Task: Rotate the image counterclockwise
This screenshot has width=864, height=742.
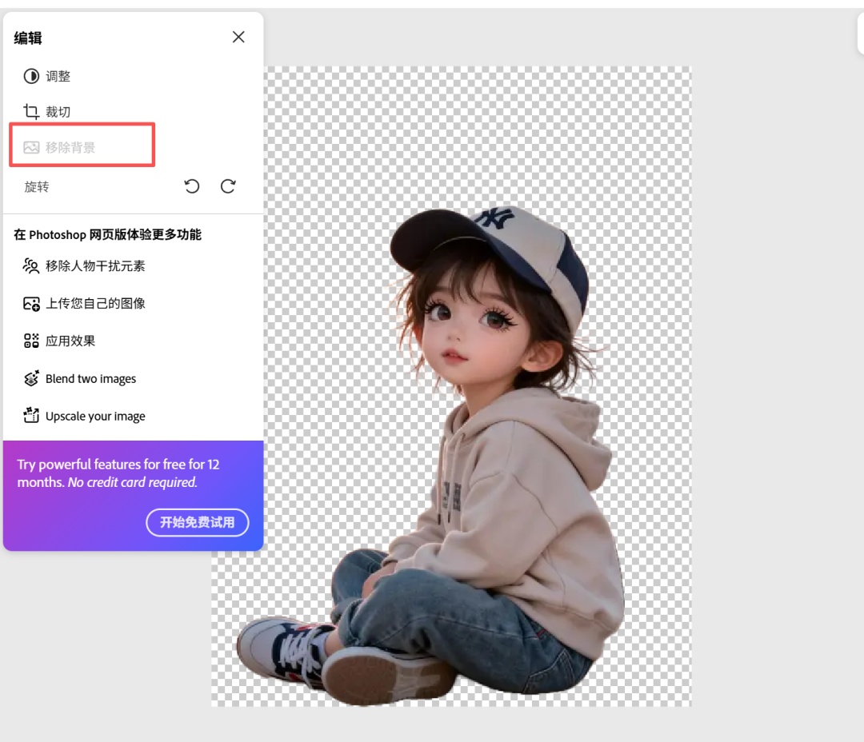Action: (191, 186)
